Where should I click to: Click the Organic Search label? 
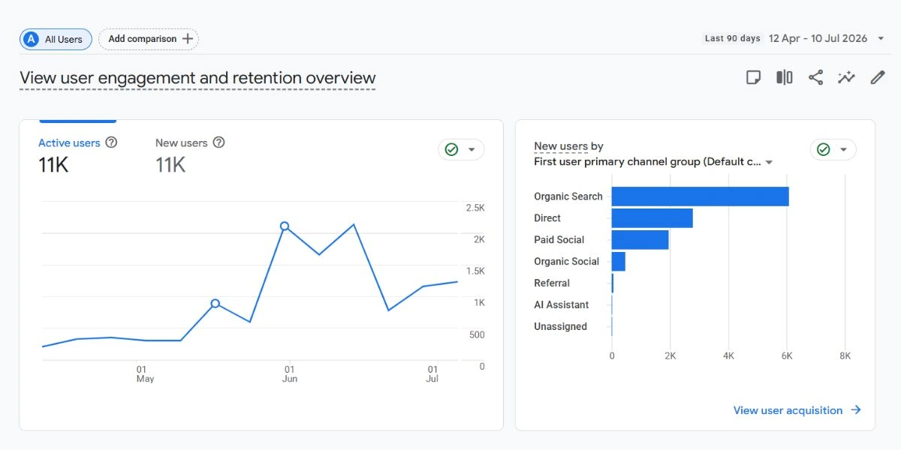568,196
